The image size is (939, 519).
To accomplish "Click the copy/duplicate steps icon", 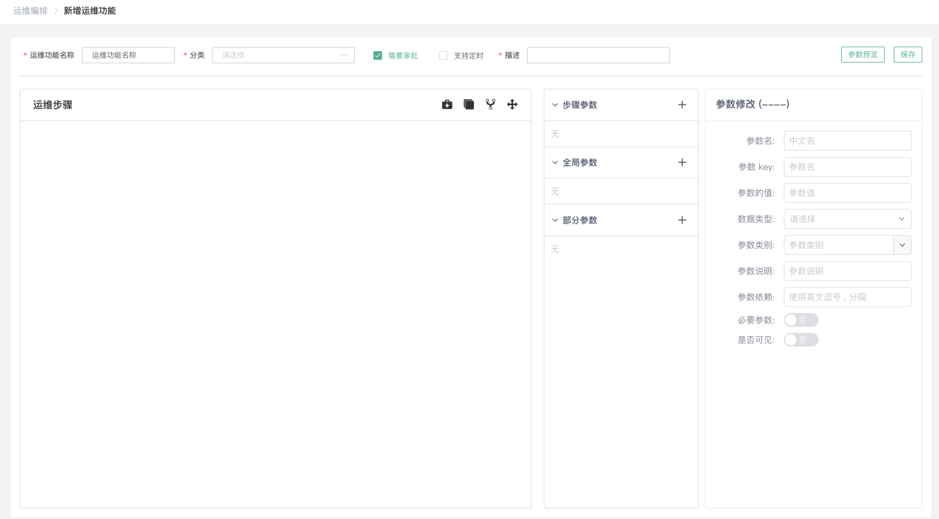I will pos(469,105).
